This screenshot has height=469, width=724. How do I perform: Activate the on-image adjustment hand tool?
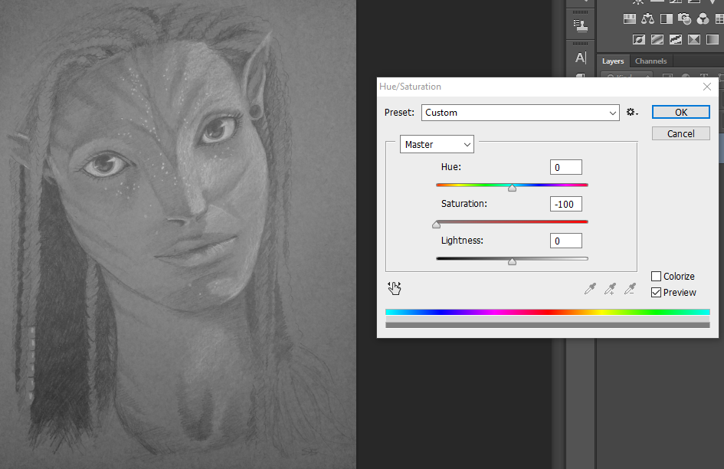[x=395, y=288]
